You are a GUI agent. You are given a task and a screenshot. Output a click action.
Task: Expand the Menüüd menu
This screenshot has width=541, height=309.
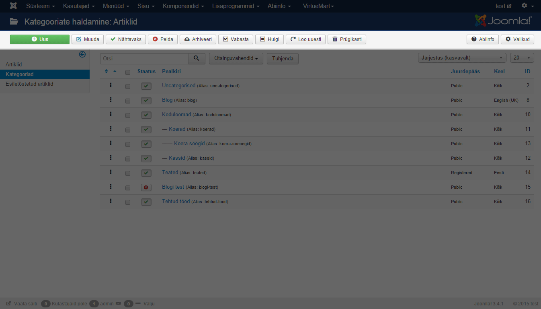pos(116,6)
